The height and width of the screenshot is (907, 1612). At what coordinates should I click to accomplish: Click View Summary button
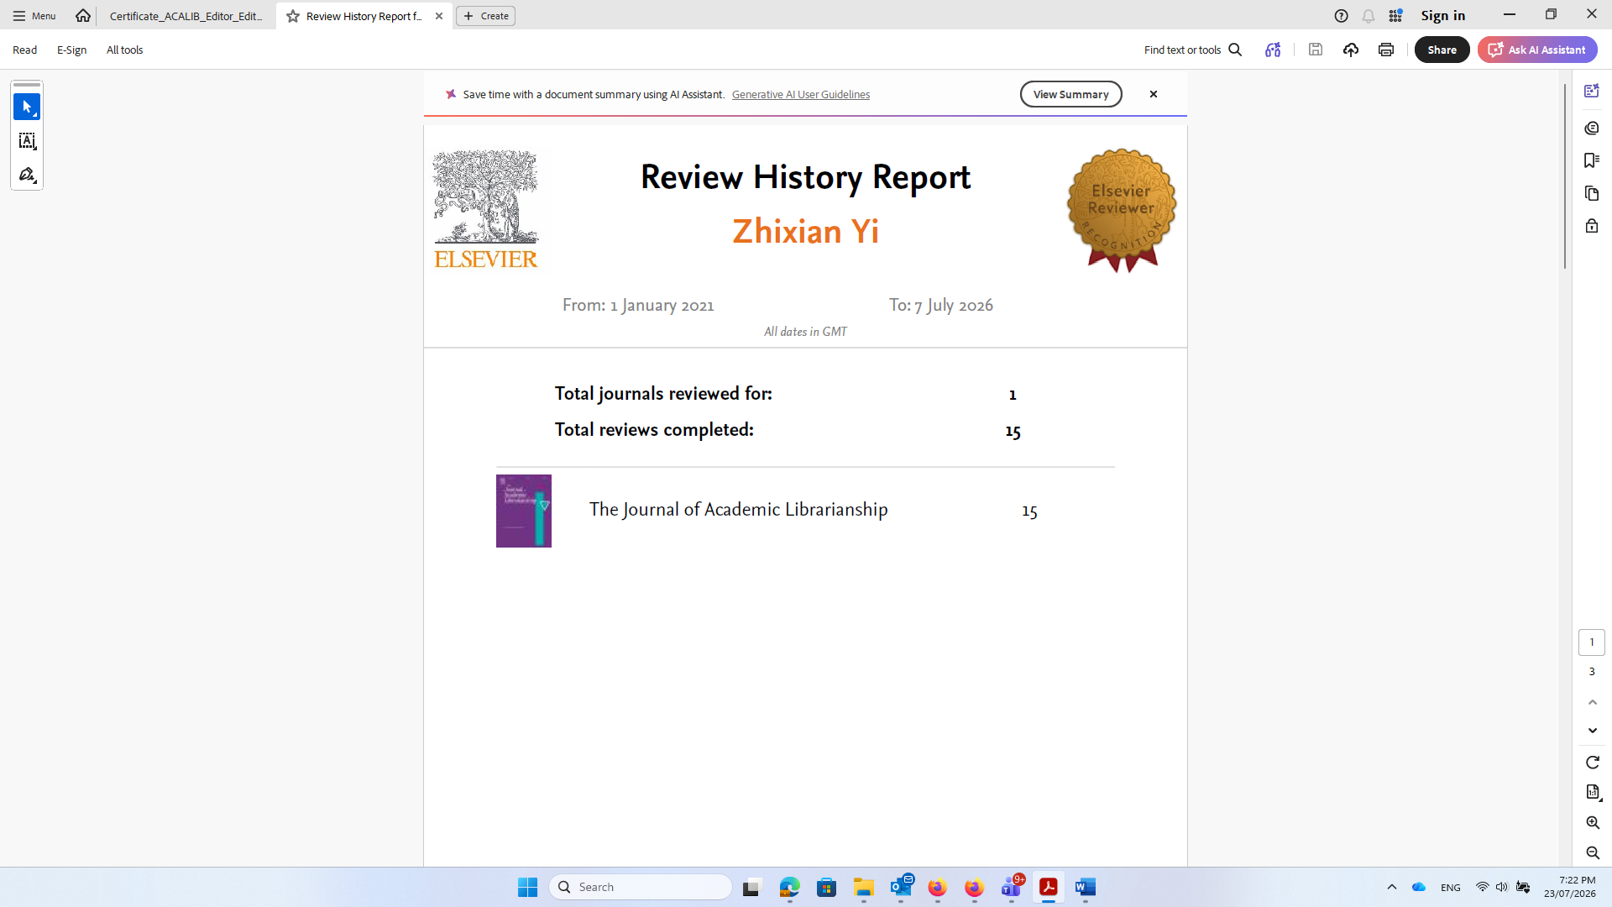point(1070,94)
